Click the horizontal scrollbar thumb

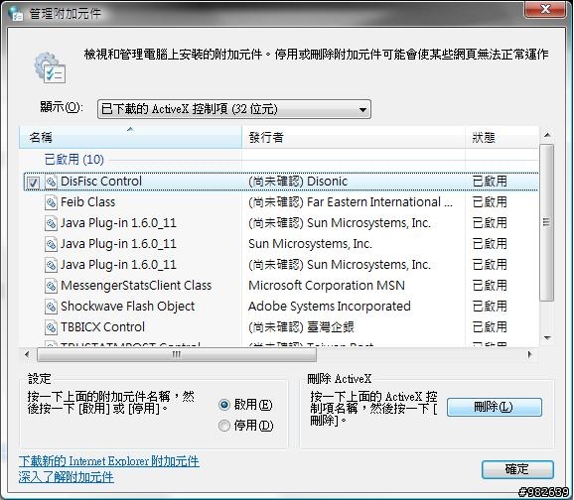177,354
